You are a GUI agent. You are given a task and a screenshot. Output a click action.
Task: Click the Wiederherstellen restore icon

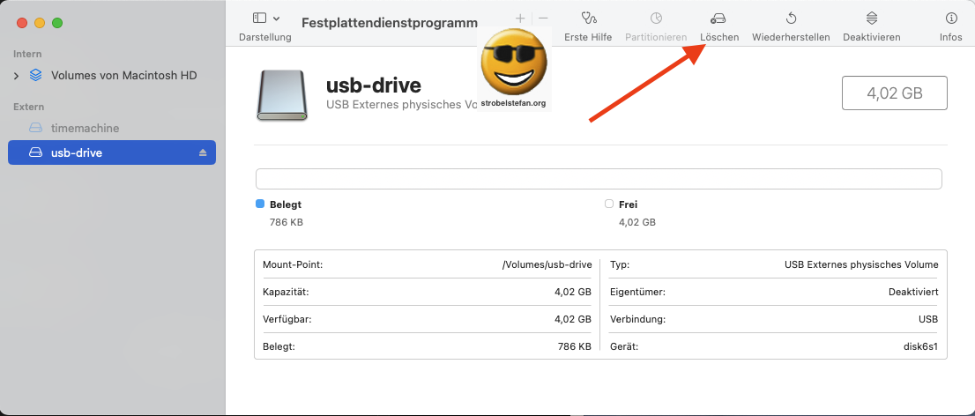tap(791, 19)
